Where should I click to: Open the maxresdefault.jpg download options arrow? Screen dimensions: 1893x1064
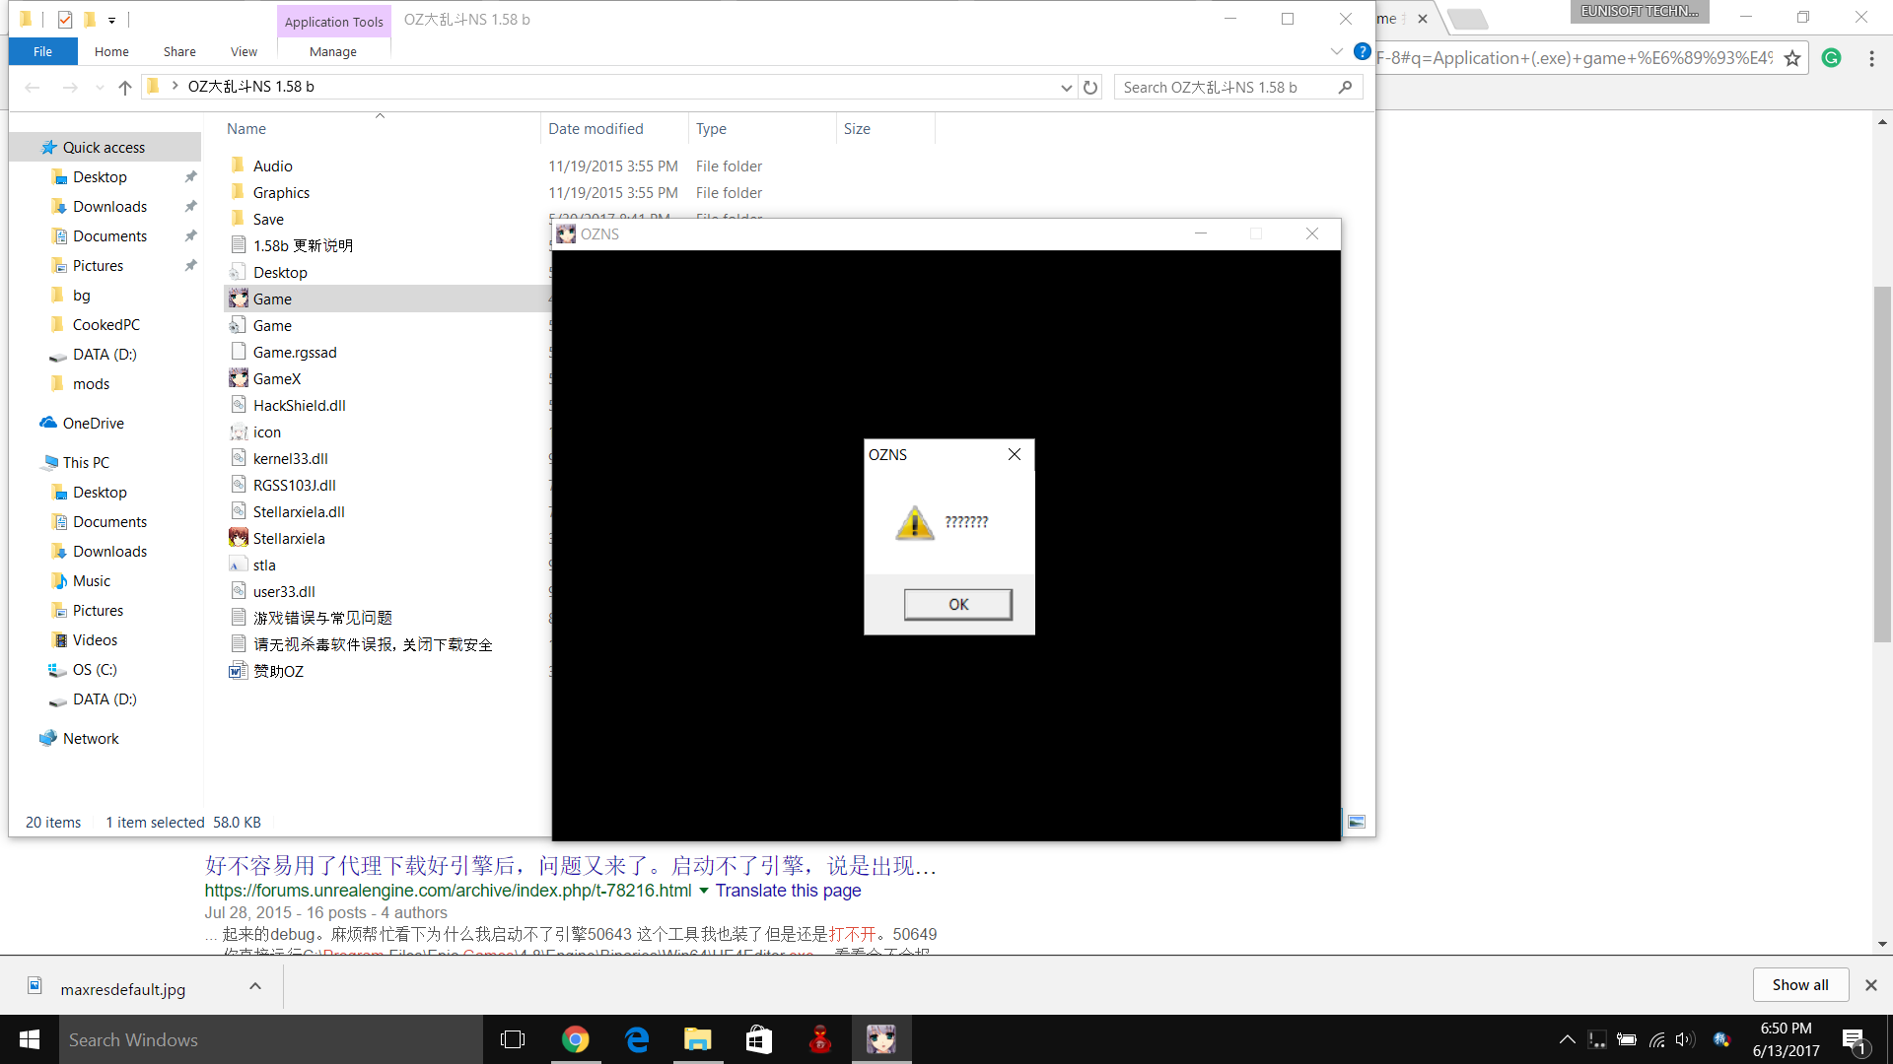pos(255,986)
